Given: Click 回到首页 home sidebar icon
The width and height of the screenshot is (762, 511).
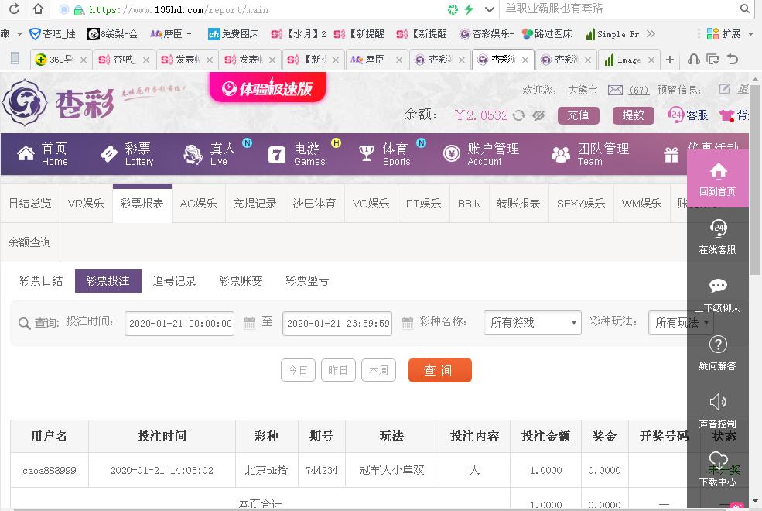Looking at the screenshot, I should click(x=717, y=179).
